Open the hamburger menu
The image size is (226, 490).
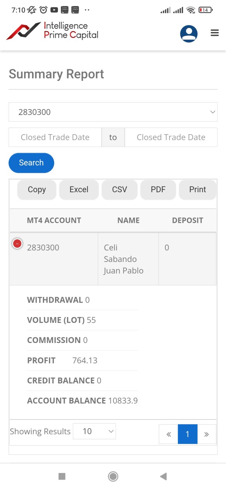click(215, 33)
